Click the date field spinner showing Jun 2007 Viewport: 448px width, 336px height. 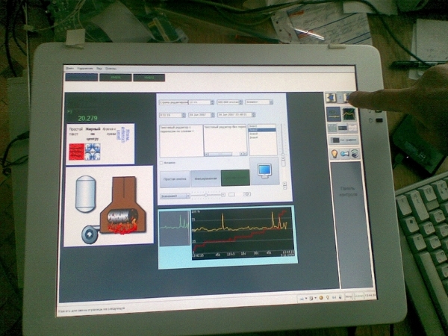point(199,115)
